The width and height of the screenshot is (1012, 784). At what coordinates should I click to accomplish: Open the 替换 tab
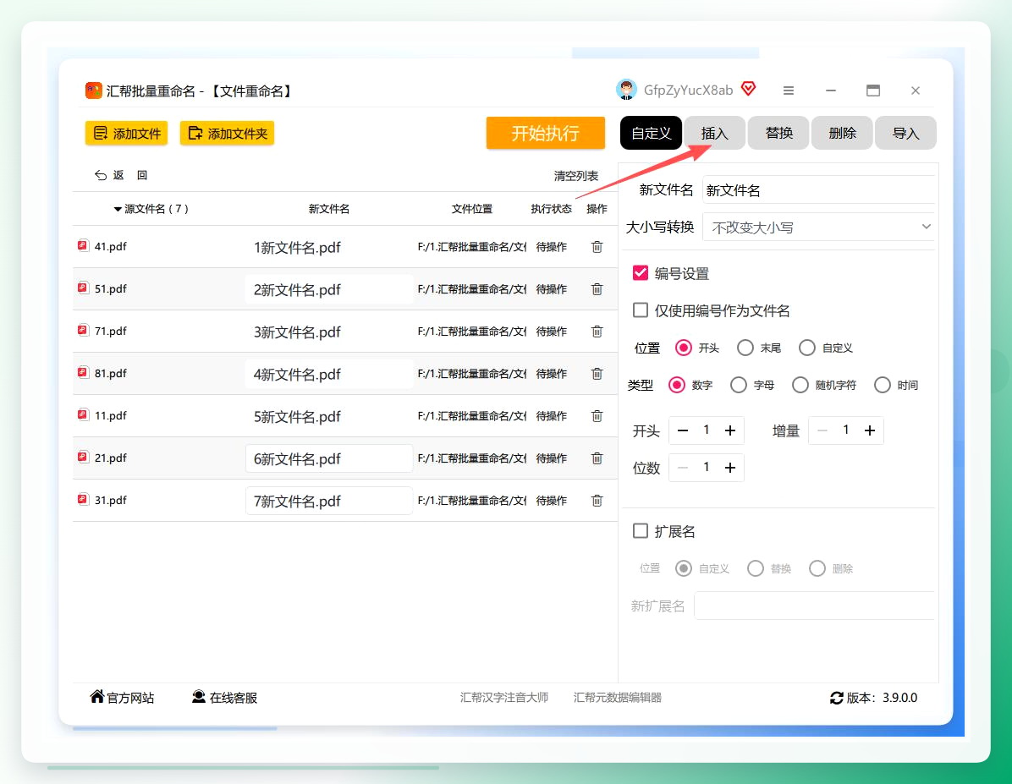[x=778, y=133]
